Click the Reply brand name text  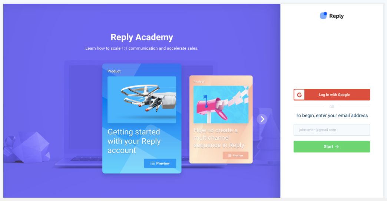337,16
